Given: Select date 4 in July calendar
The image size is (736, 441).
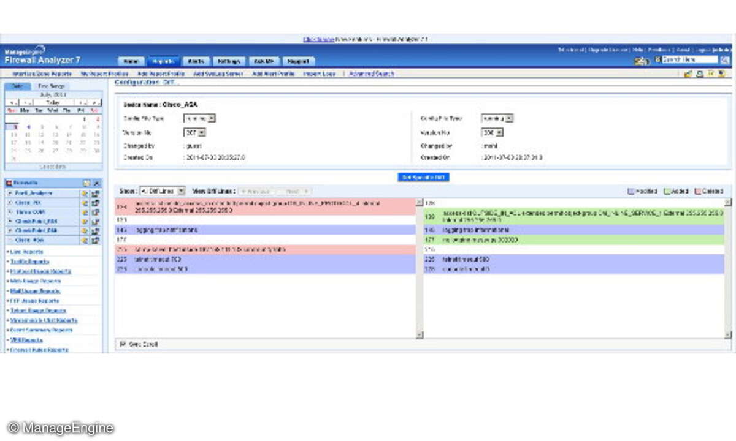Looking at the screenshot, I should pyautogui.click(x=27, y=127).
